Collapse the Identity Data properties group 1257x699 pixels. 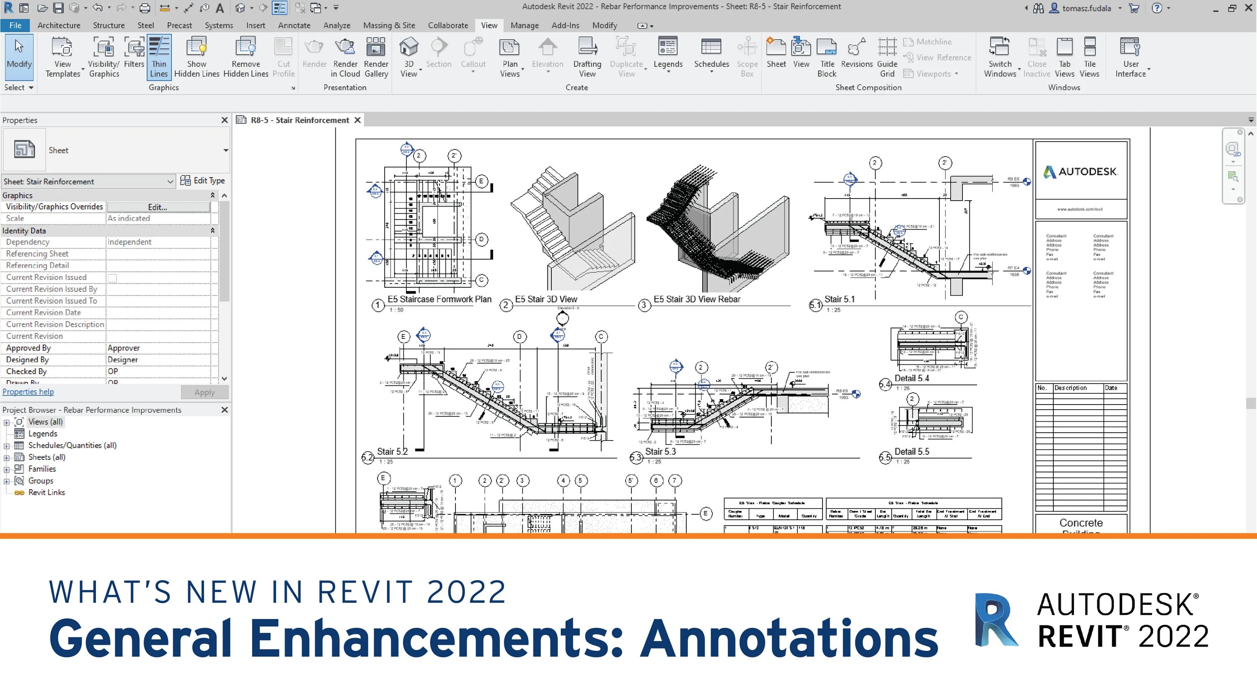[212, 231]
